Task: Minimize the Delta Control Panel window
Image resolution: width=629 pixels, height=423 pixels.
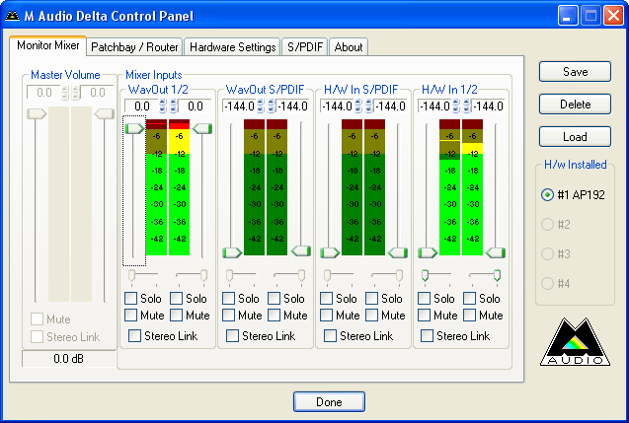Action: 567,16
